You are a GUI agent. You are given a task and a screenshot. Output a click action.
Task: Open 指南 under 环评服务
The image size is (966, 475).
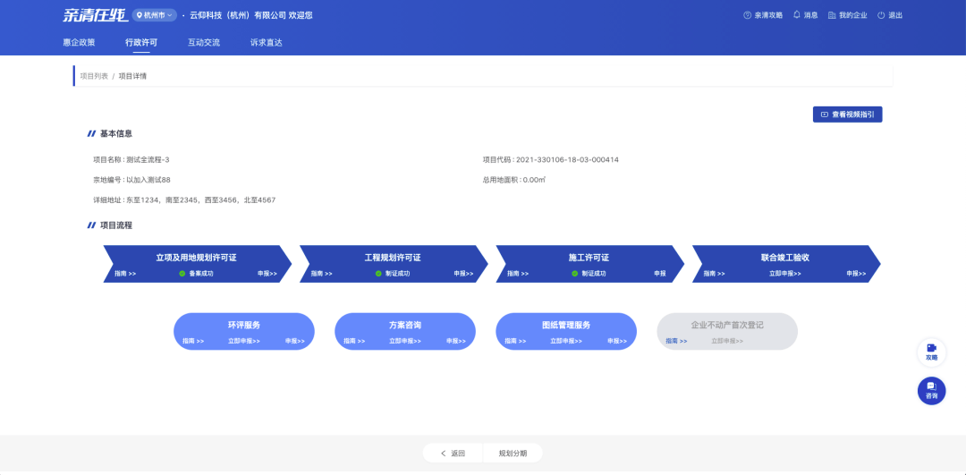[193, 341]
